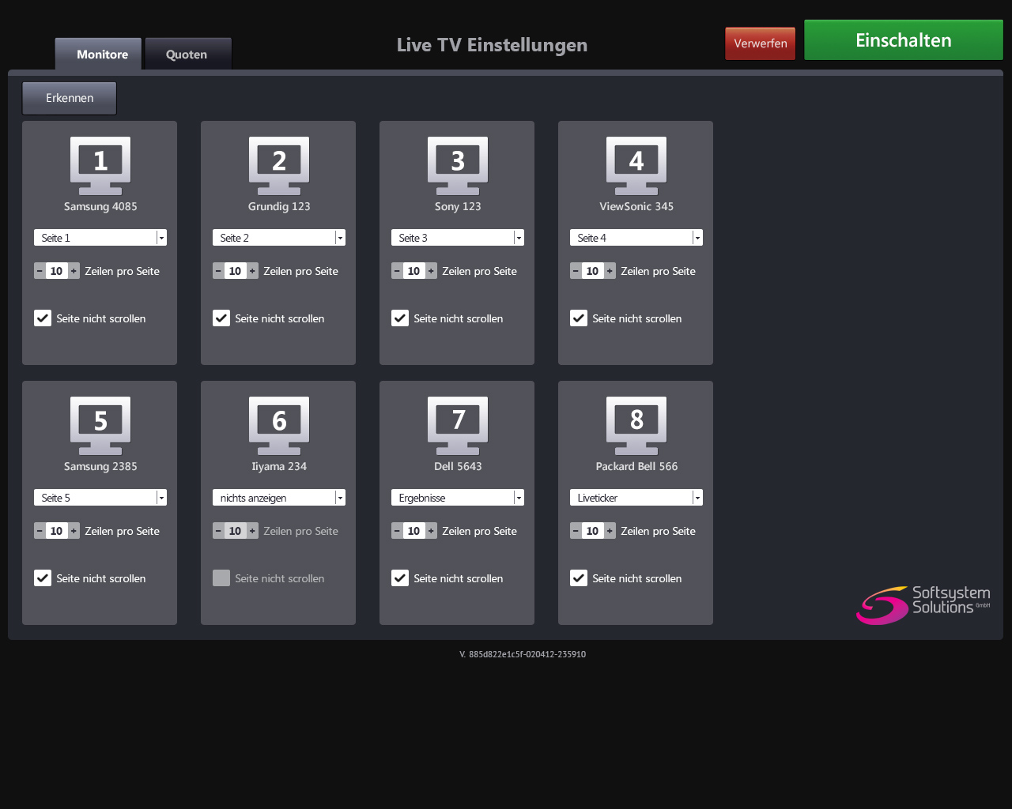The image size is (1012, 809).
Task: Decrease rows per page for Grundig 123
Action: click(218, 271)
